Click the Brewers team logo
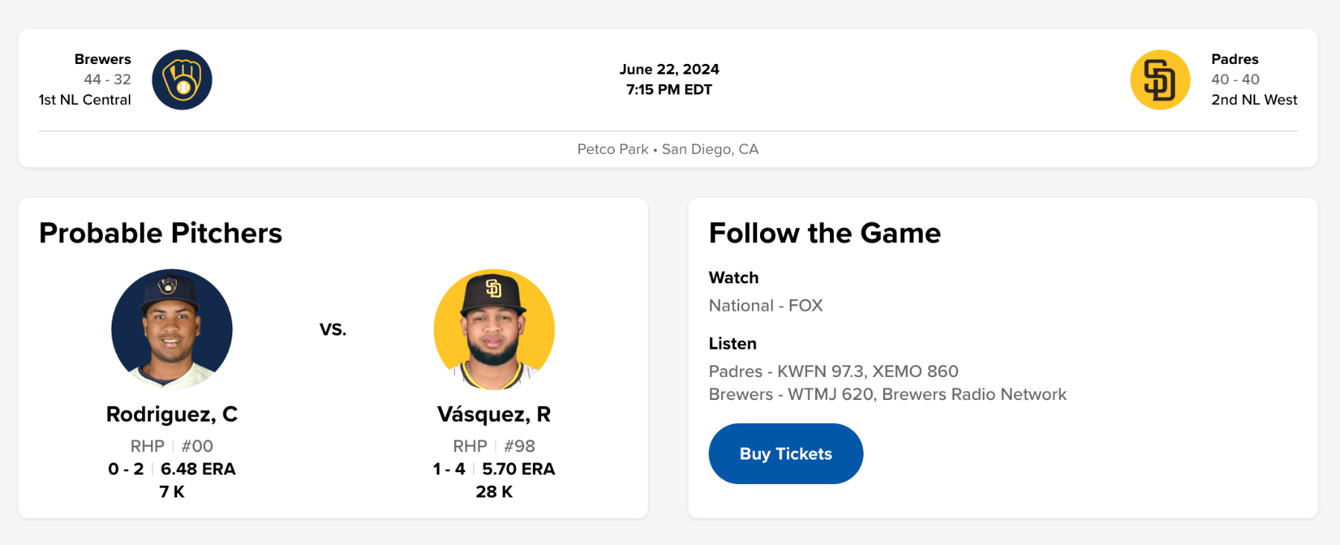Viewport: 1340px width, 545px height. pos(182,80)
